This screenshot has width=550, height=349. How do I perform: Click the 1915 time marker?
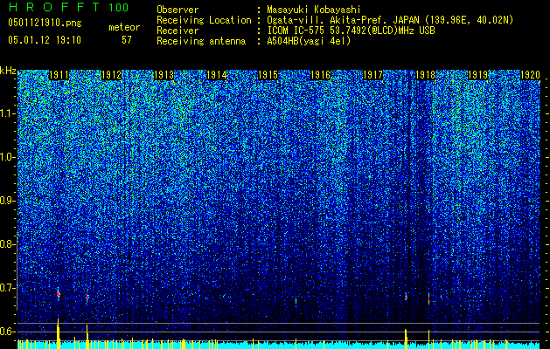pyautogui.click(x=268, y=75)
